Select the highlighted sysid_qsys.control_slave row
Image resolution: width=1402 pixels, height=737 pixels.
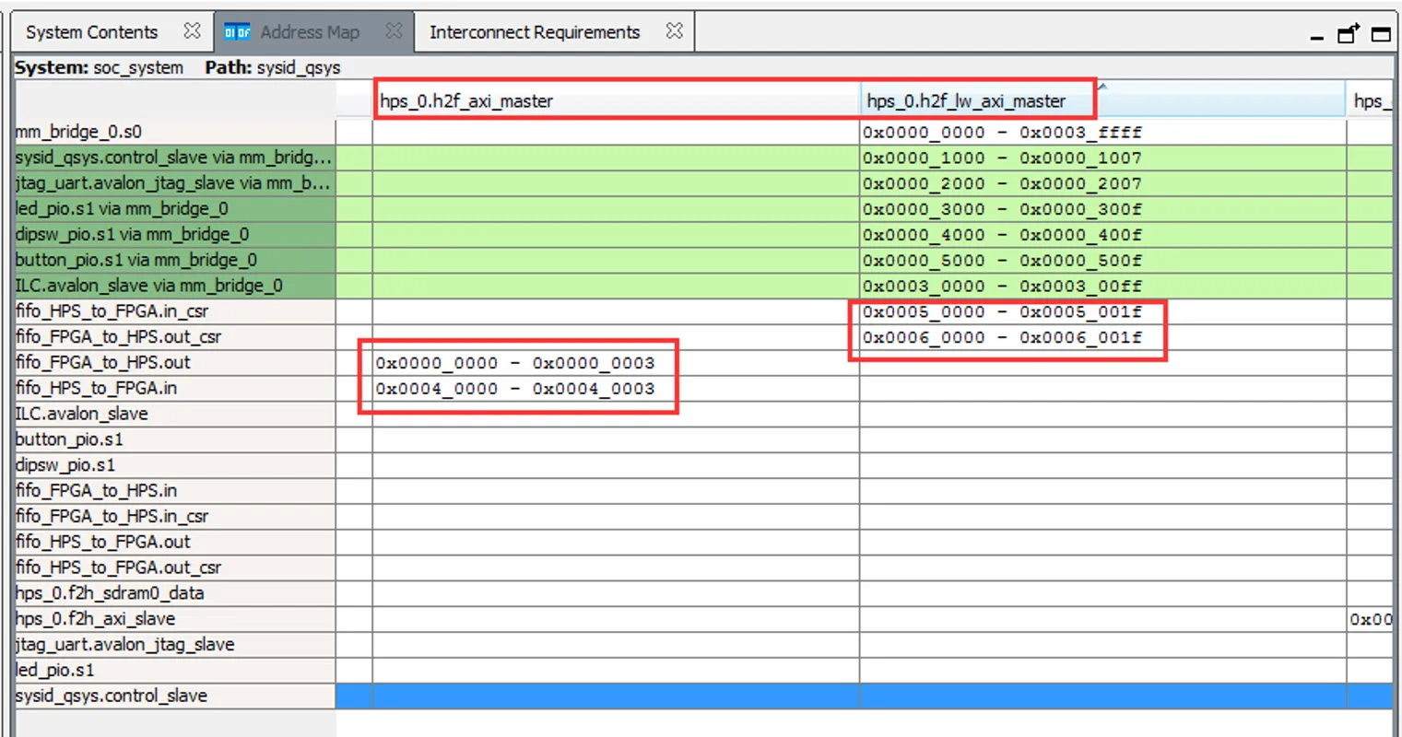point(113,696)
